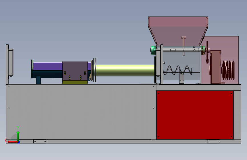Select the red access panel on the frame

195,115
